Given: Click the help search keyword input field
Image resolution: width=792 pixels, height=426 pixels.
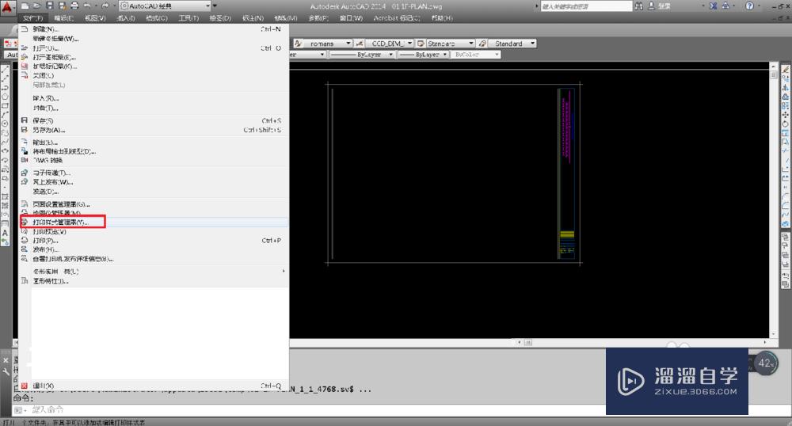Looking at the screenshot, I should [586, 6].
